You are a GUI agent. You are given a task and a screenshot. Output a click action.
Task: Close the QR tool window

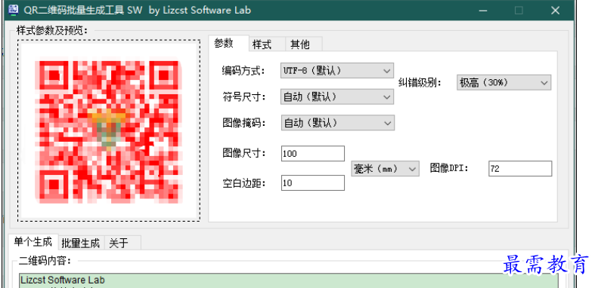[555, 11]
